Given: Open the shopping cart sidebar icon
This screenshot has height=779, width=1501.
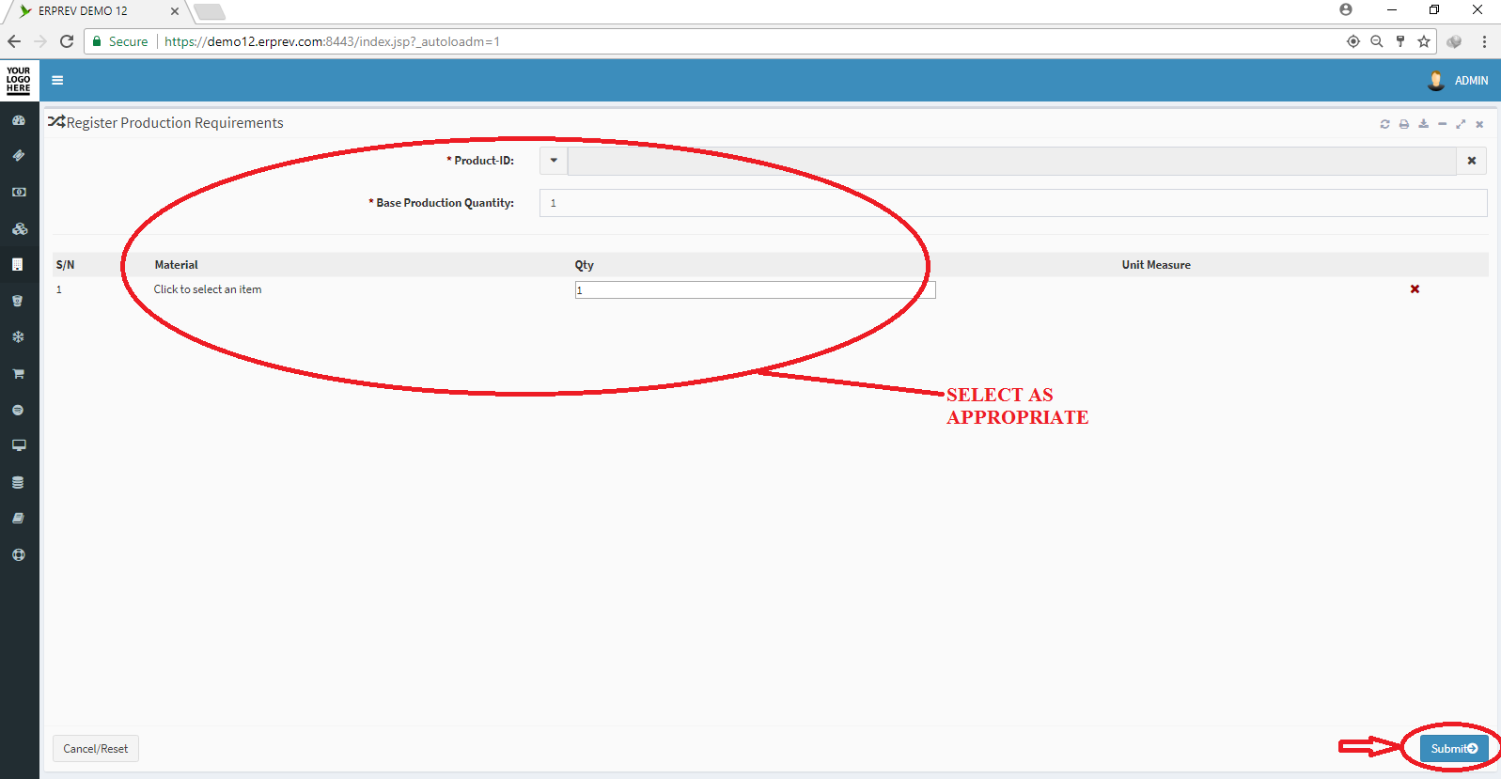Looking at the screenshot, I should point(18,373).
